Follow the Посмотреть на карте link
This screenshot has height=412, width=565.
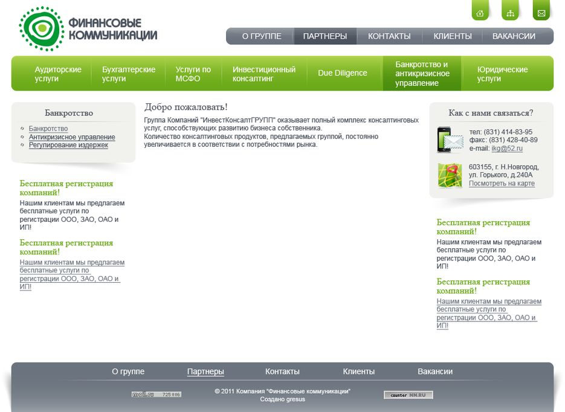click(x=502, y=184)
